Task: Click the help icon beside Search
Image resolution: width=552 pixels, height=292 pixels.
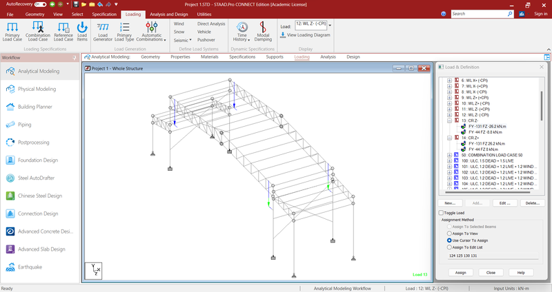Action: pos(444,14)
